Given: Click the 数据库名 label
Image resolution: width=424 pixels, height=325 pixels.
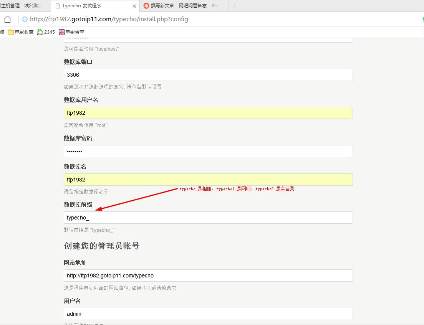Looking at the screenshot, I should [x=75, y=167].
